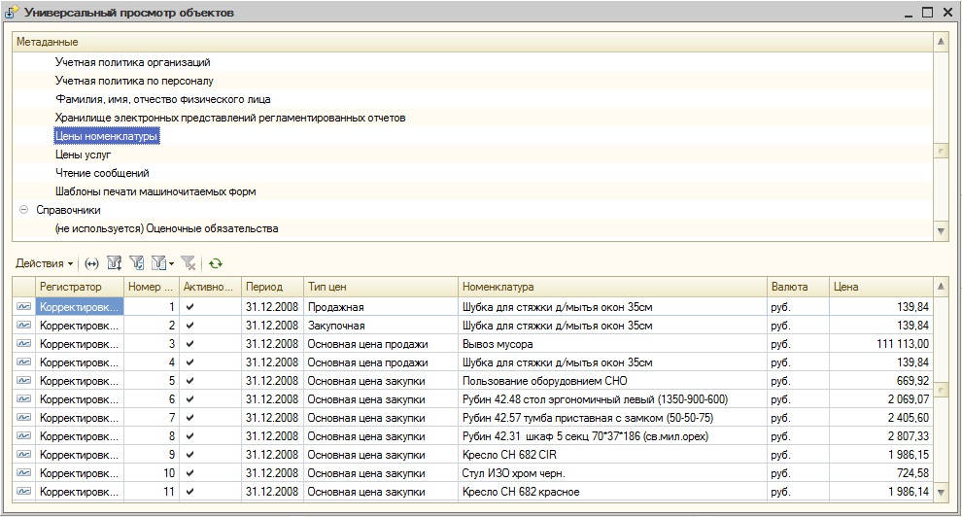Click the set date interval icon

pyautogui.click(x=92, y=263)
